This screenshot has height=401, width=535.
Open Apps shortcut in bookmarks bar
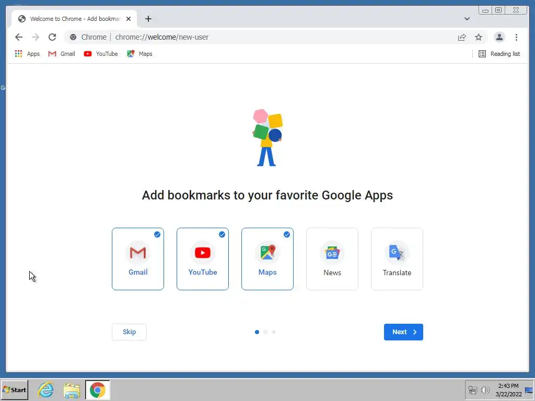tap(27, 54)
